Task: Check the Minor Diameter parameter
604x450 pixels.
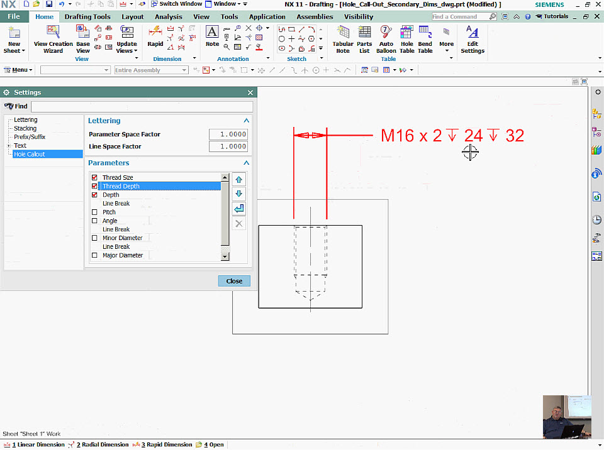Action: tap(94, 238)
